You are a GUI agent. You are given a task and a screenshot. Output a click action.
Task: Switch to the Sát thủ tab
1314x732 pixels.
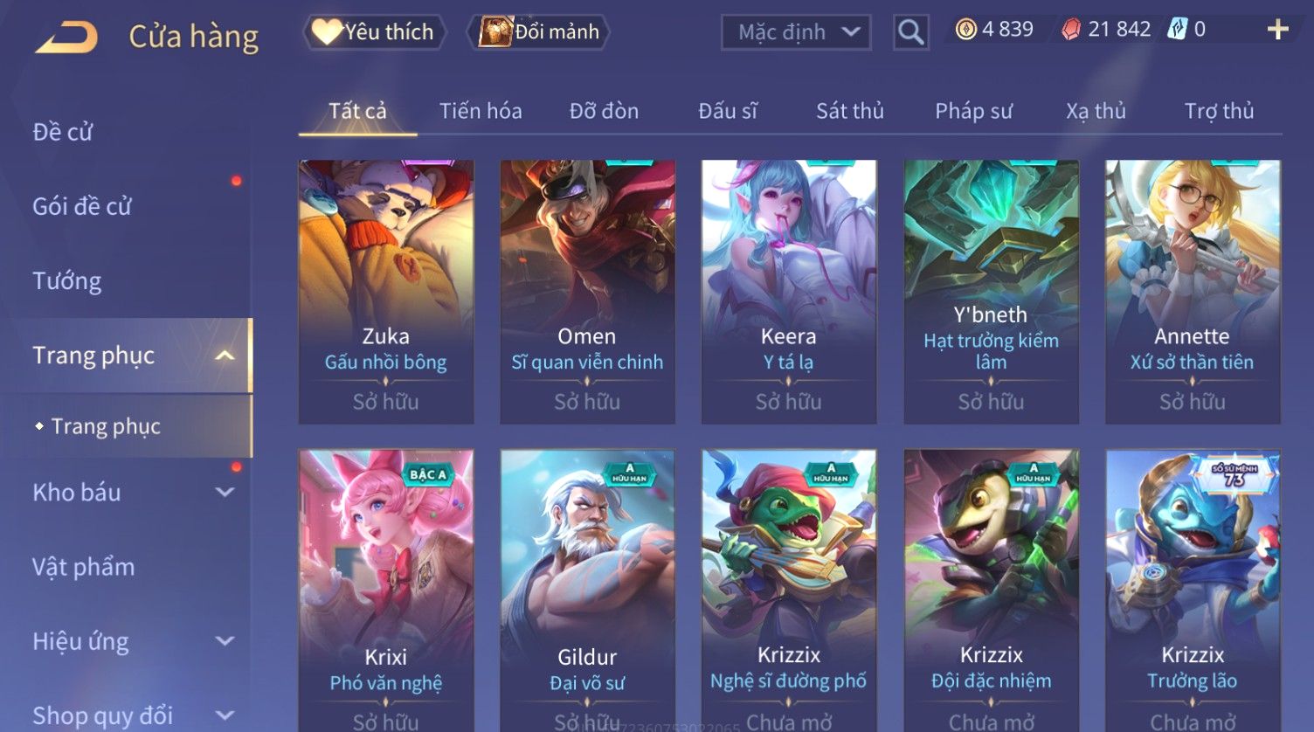[850, 111]
